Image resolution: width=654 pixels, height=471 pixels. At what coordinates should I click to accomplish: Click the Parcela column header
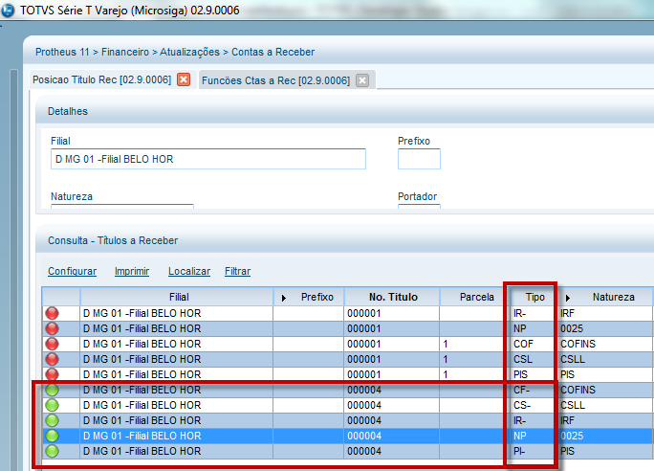(x=476, y=297)
